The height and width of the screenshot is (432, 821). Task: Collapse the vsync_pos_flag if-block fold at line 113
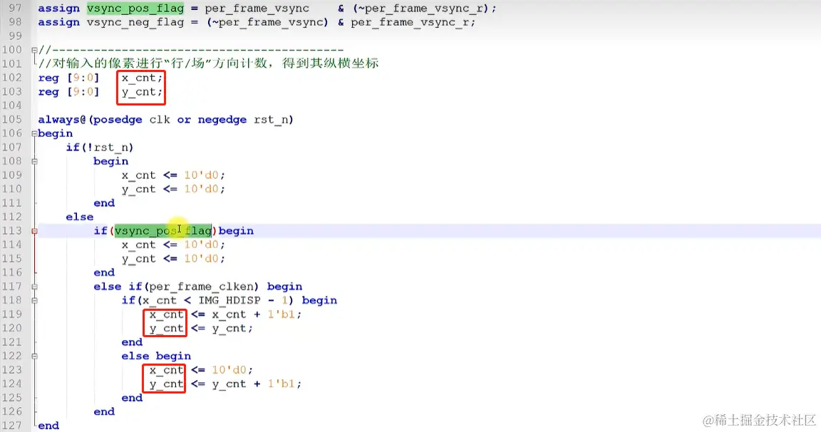point(34,231)
